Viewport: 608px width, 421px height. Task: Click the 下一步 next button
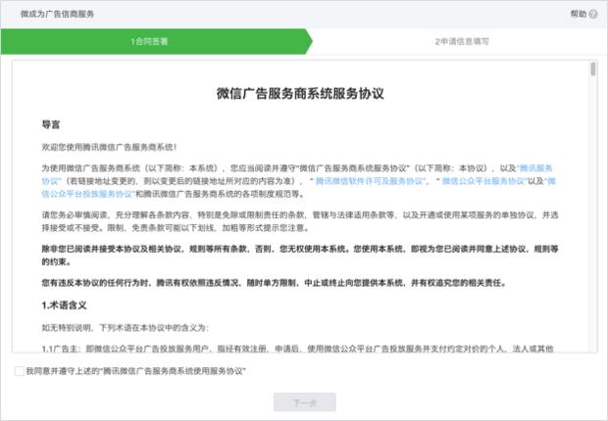[x=305, y=402]
